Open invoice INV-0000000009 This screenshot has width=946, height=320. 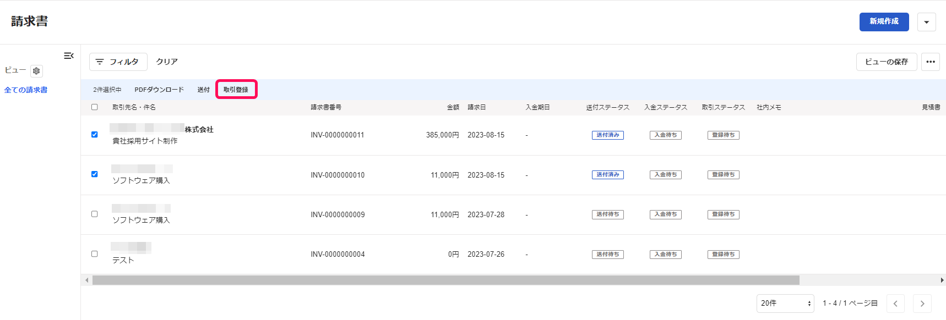(338, 214)
